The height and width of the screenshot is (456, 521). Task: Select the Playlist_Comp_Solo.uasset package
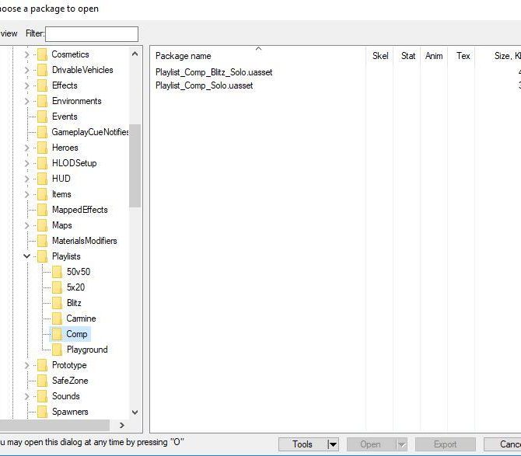(x=204, y=85)
